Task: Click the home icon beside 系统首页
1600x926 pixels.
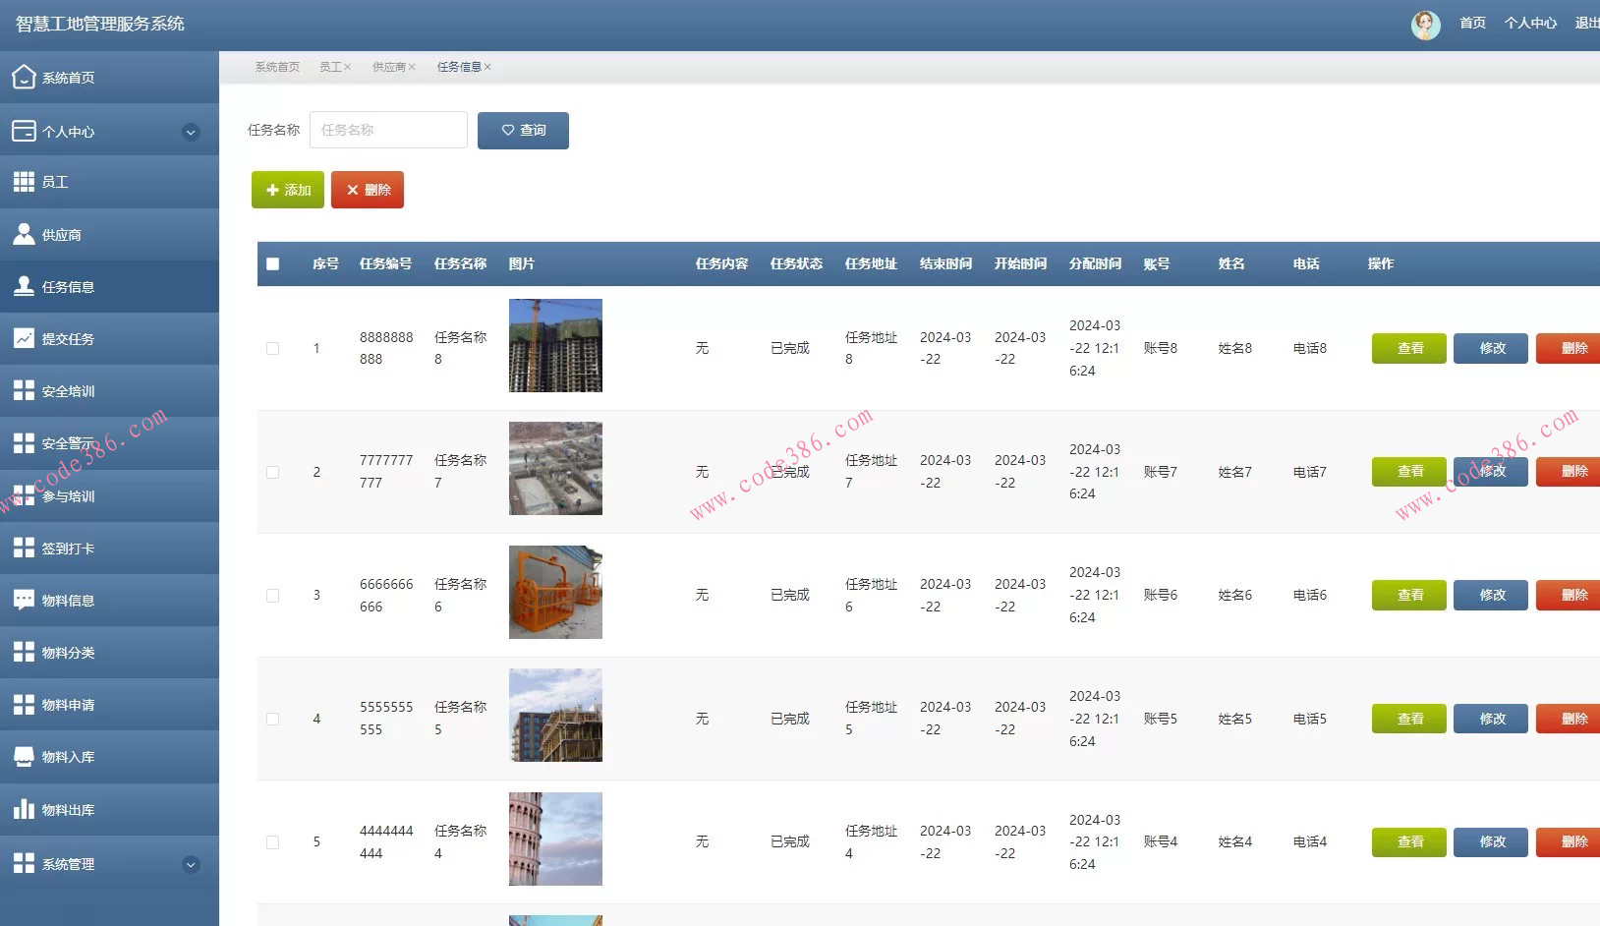Action: tap(24, 78)
